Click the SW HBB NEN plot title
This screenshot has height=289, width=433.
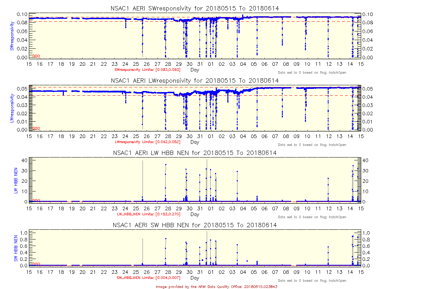click(x=194, y=225)
